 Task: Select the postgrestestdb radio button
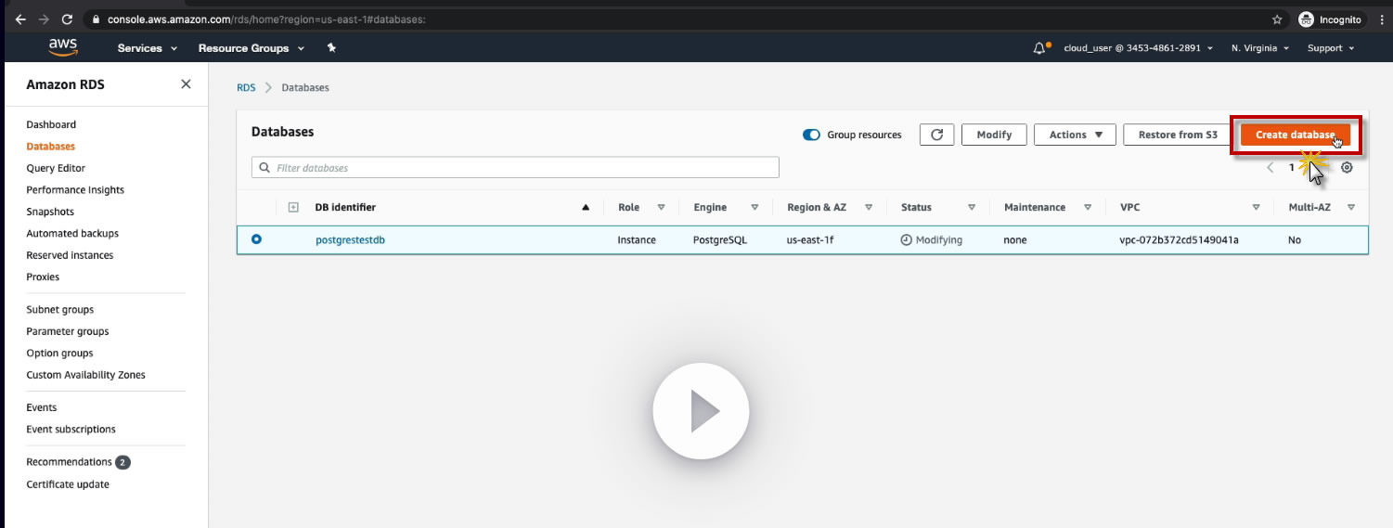coord(257,239)
